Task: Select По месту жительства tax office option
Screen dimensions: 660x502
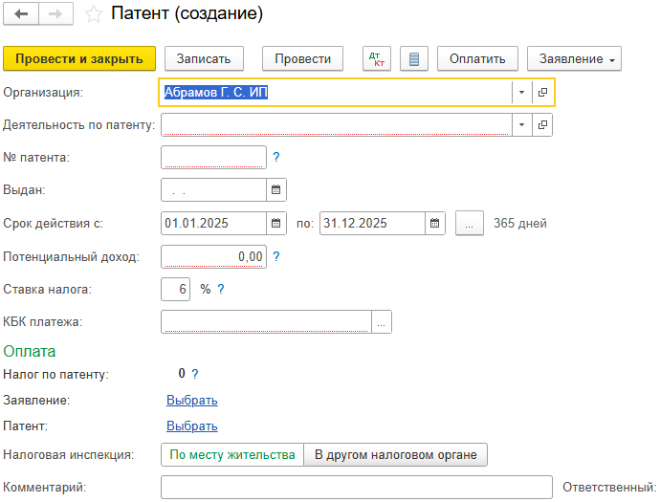Action: [x=232, y=455]
